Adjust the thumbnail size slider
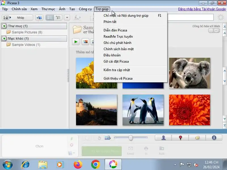 [x=131, y=138]
